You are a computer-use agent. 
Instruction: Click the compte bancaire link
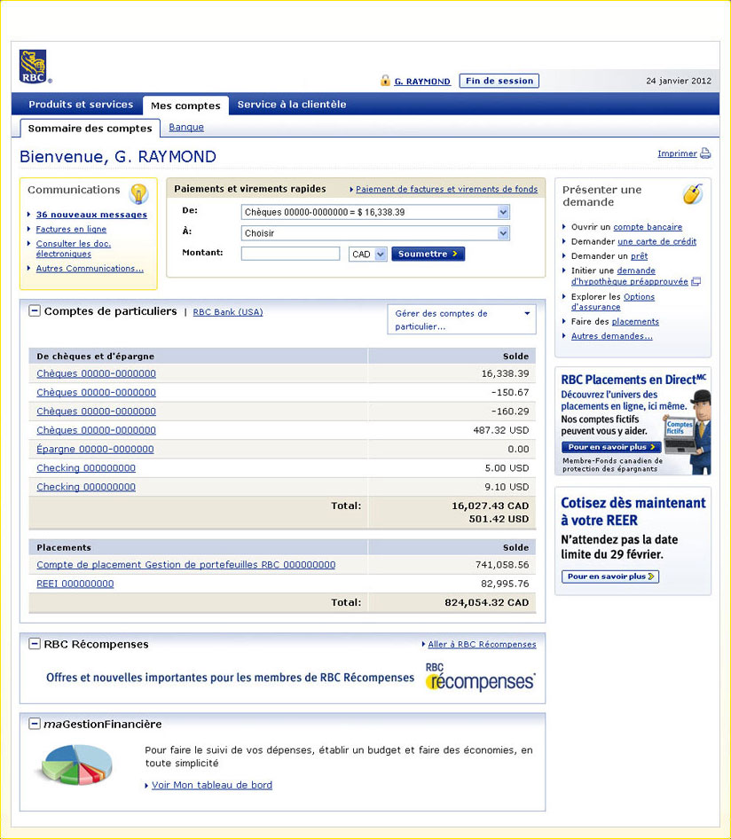coord(648,227)
